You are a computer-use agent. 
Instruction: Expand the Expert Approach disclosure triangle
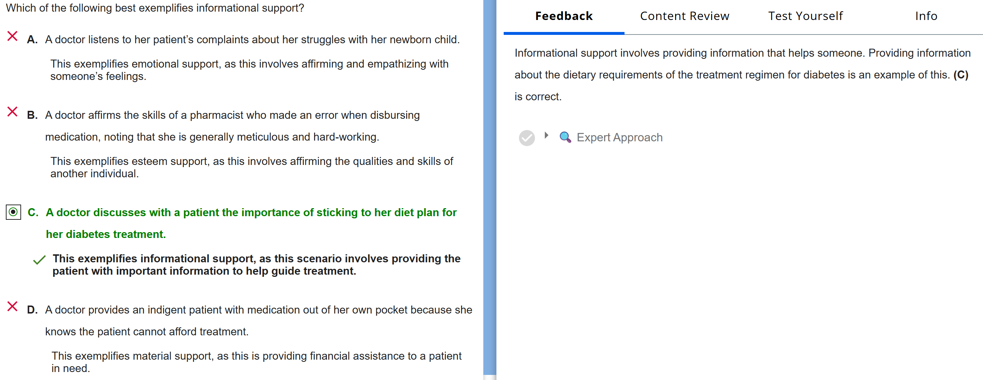pos(546,135)
